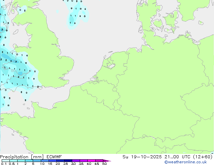Select the 0.5 to 1 mm legend swatch
Image resolution: width=214 pixels, height=165 pixels.
pyautogui.click(x=14, y=161)
